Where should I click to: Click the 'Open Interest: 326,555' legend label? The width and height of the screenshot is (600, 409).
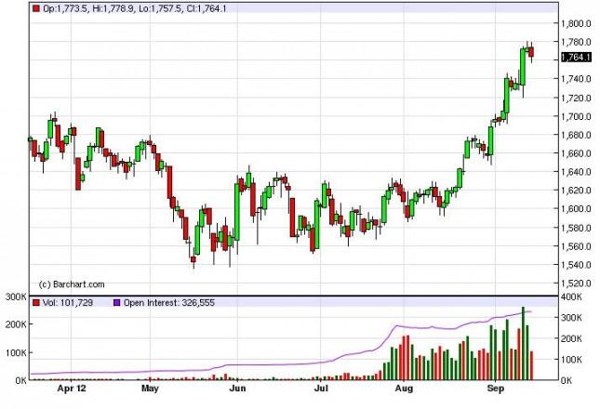coord(169,303)
